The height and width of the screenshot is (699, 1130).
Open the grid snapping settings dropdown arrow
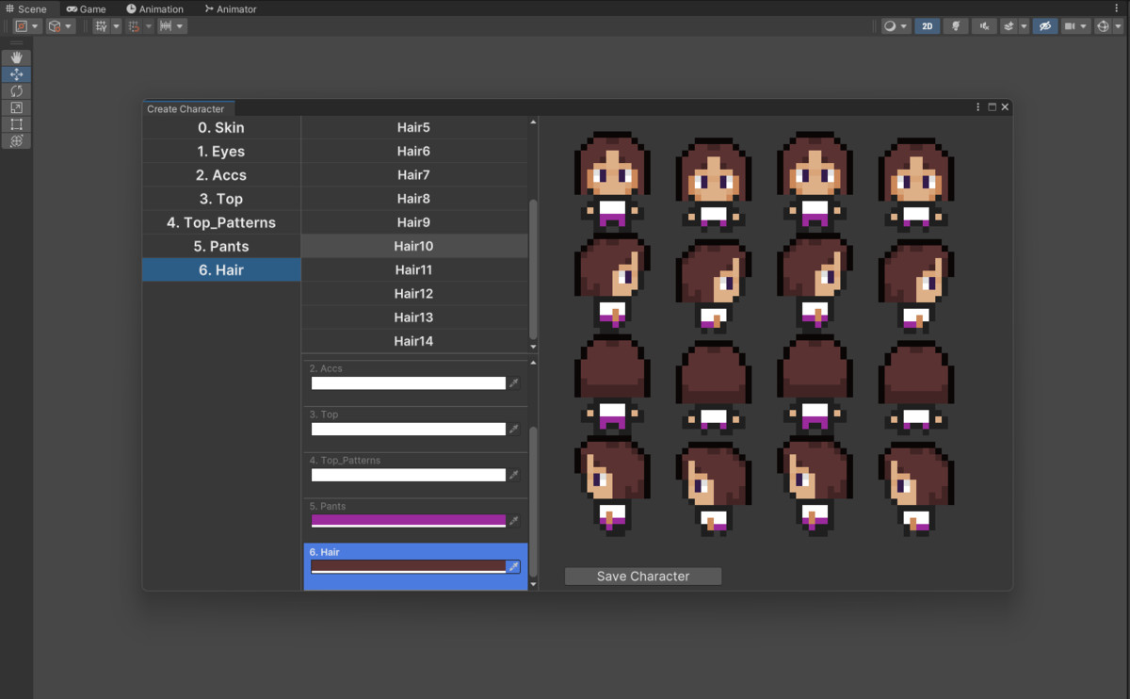(x=148, y=26)
